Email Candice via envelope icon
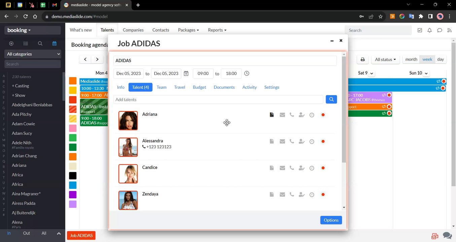The width and height of the screenshot is (456, 242). pos(282,168)
